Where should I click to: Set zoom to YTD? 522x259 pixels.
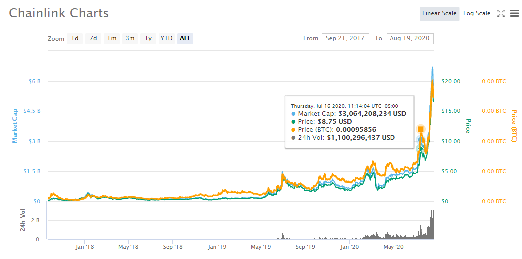pos(166,38)
